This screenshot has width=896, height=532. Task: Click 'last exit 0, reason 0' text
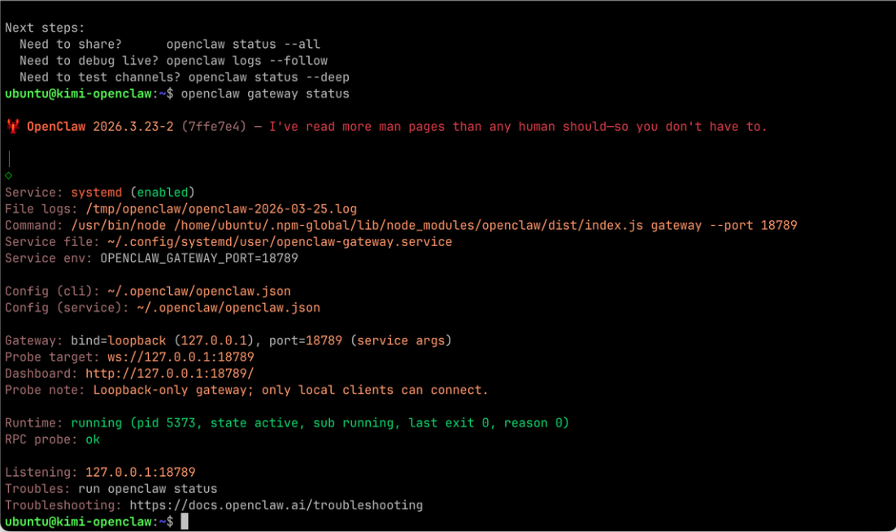(x=489, y=423)
